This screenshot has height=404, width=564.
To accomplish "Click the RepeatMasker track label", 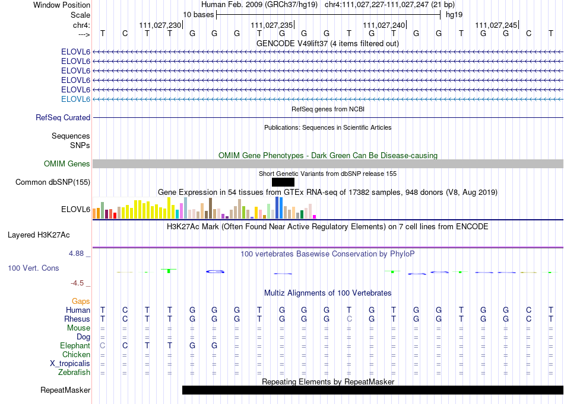I will (65, 390).
